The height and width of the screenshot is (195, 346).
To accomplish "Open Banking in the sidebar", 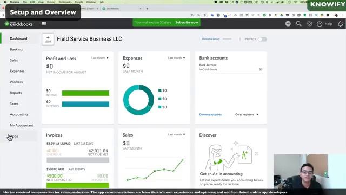I will click(16, 49).
